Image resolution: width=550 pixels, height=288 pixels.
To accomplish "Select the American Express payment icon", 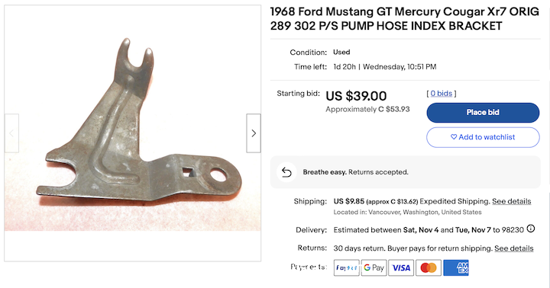I will click(456, 267).
